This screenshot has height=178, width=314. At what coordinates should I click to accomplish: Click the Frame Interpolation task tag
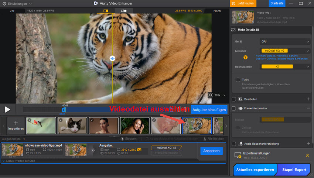[x=166, y=153]
